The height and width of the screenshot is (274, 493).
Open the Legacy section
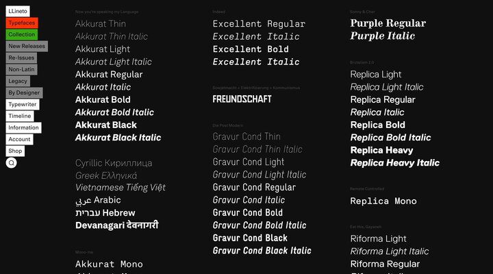coord(18,81)
